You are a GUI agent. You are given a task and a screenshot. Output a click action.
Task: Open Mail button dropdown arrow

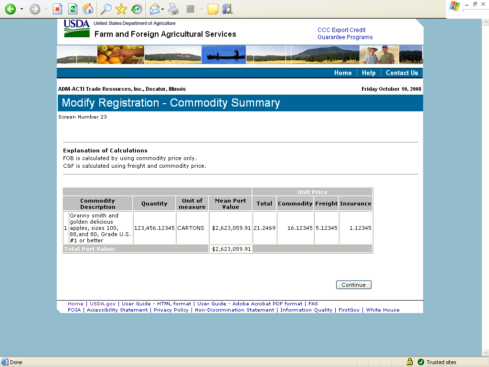163,9
